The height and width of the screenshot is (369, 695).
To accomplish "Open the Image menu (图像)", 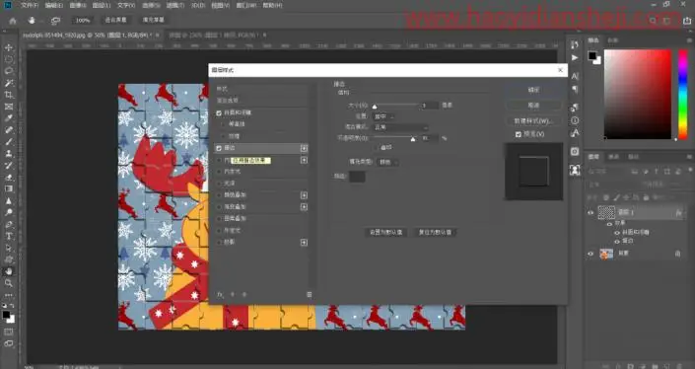I will point(78,5).
